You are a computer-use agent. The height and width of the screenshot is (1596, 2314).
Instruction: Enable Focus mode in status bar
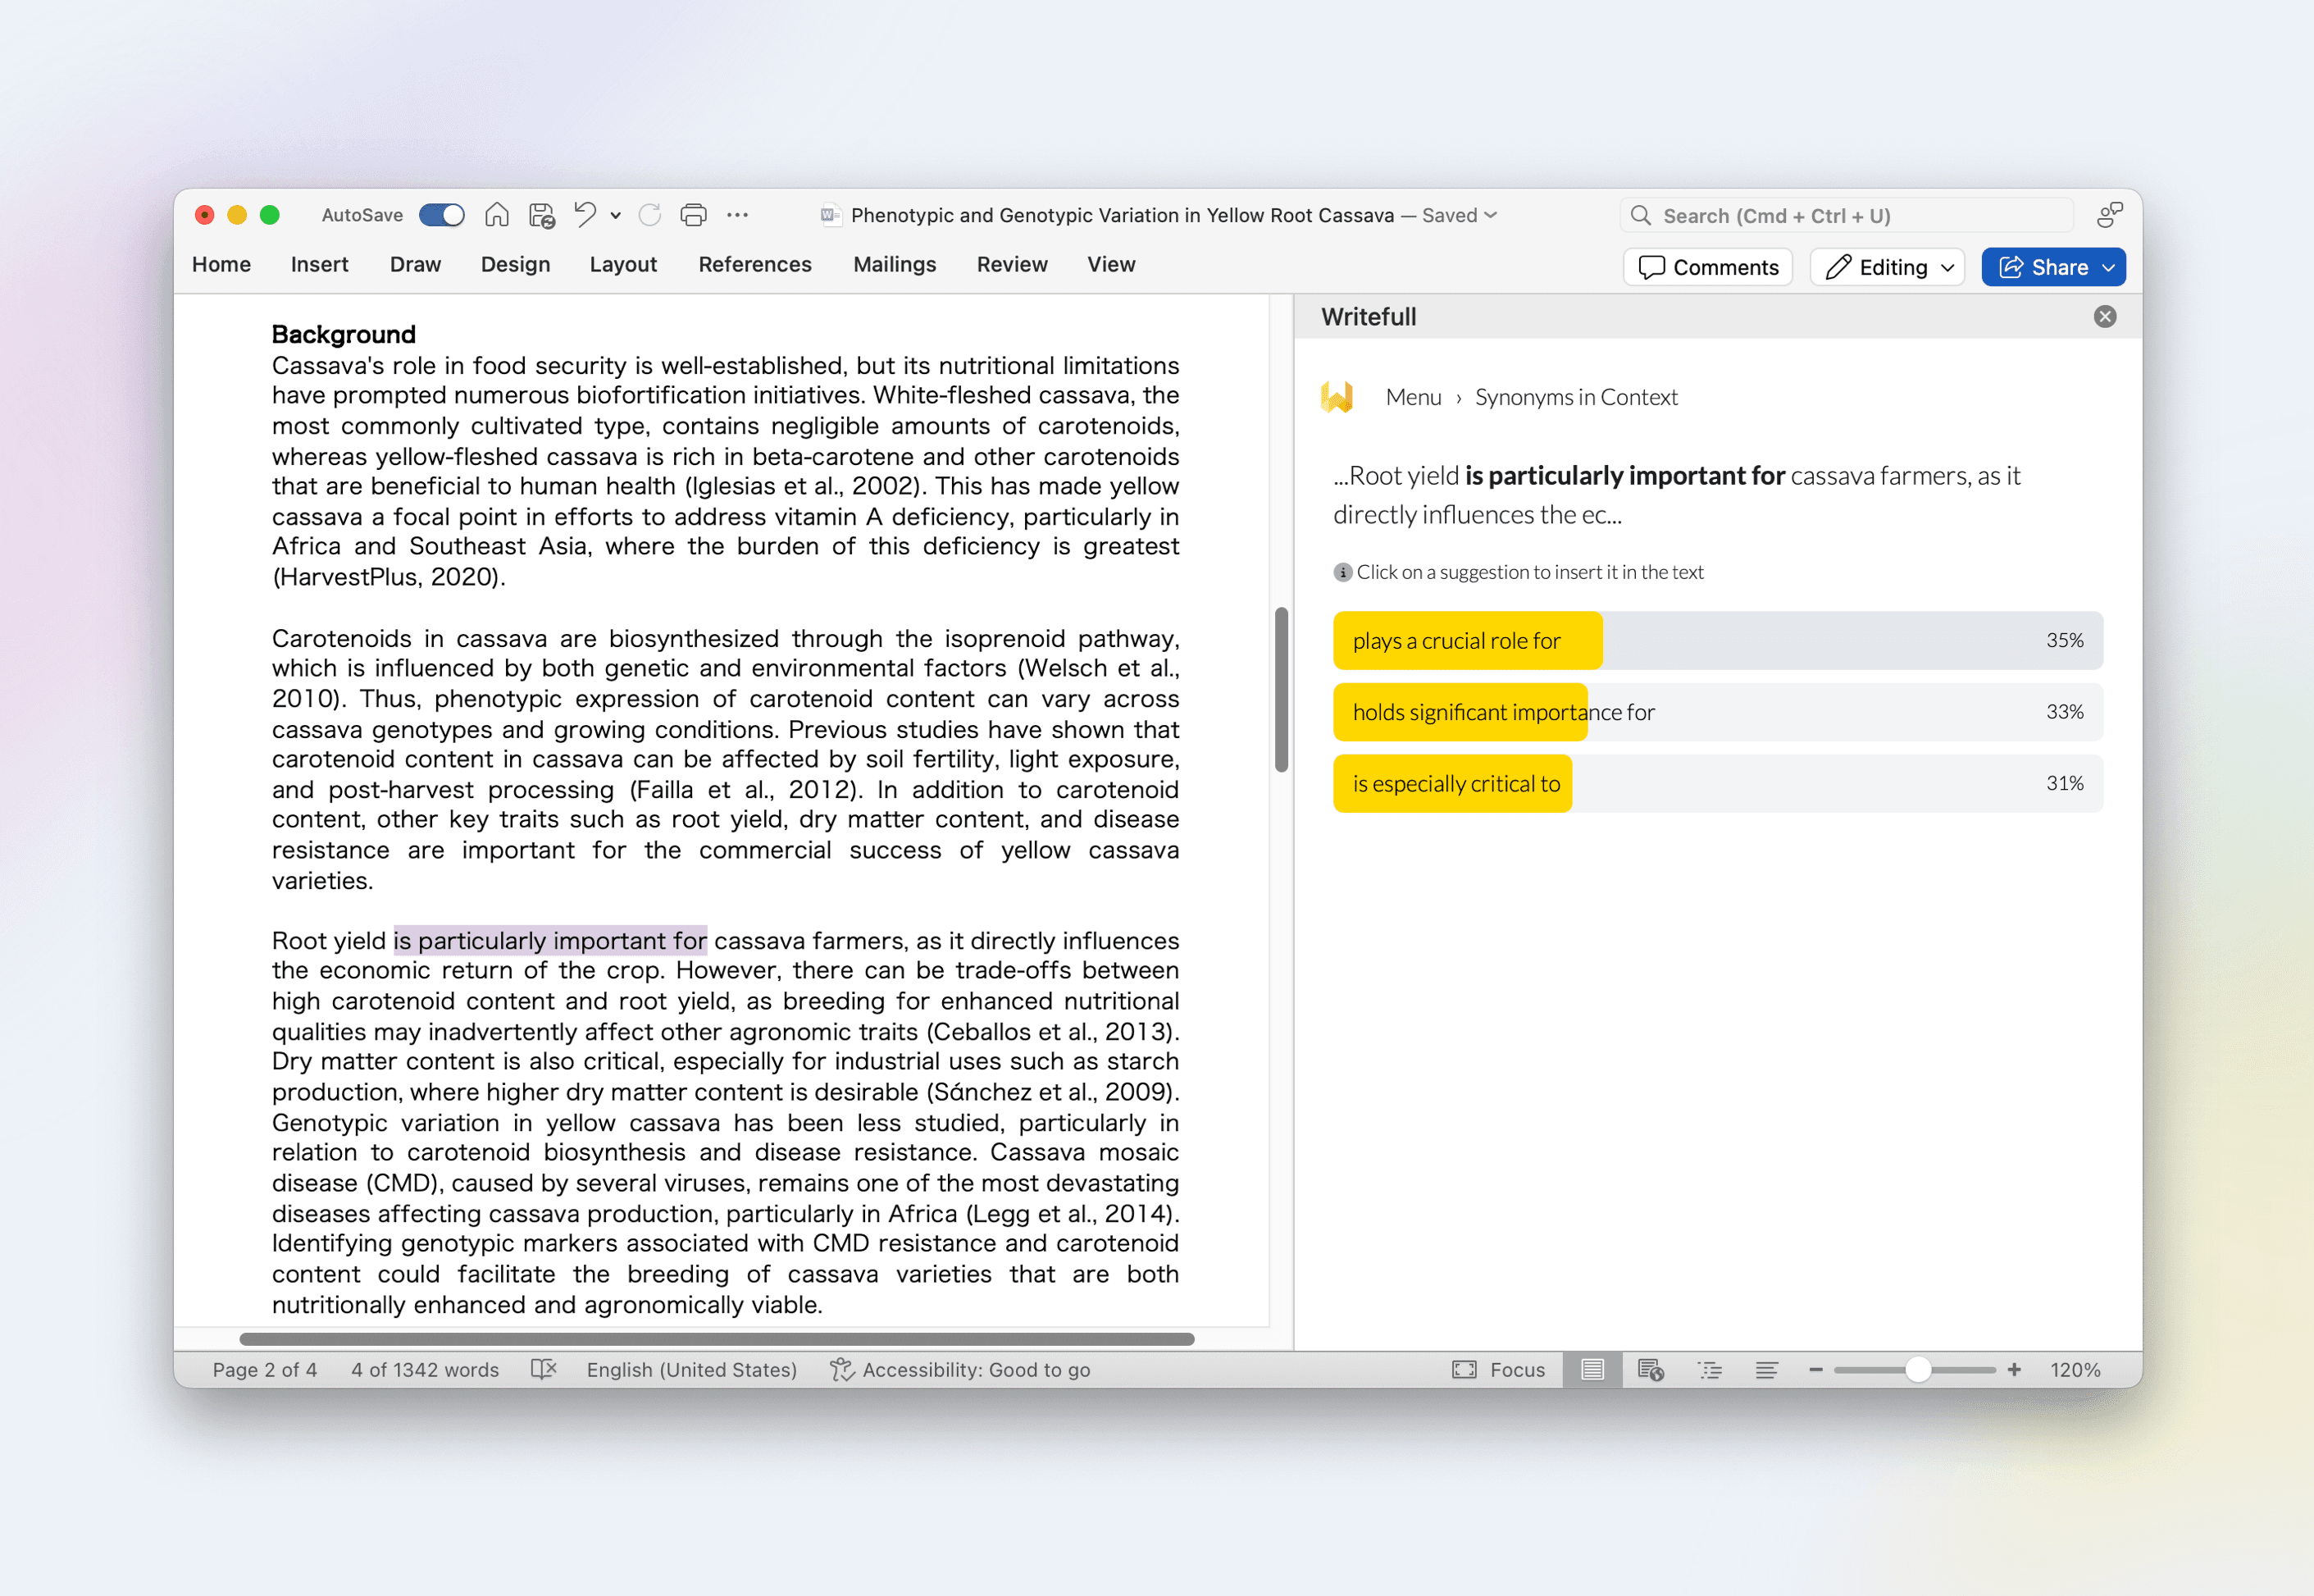[x=1498, y=1369]
